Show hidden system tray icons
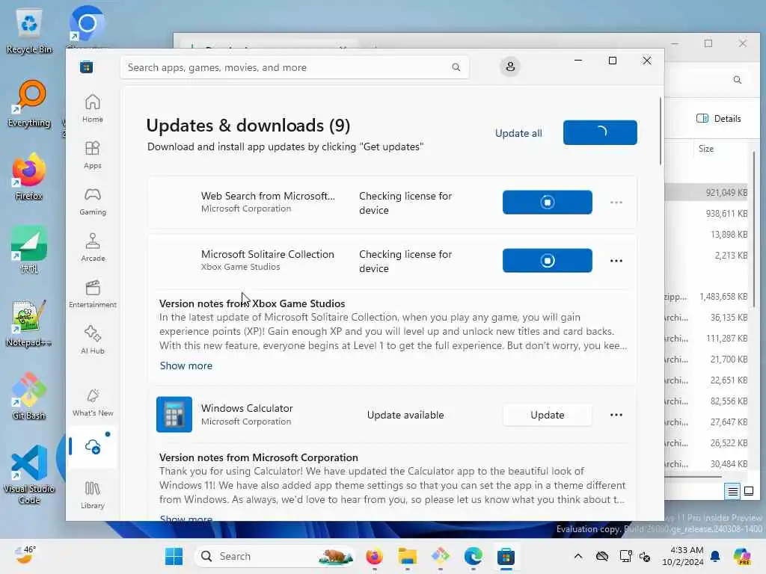Viewport: 766px width, 574px height. pyautogui.click(x=578, y=556)
